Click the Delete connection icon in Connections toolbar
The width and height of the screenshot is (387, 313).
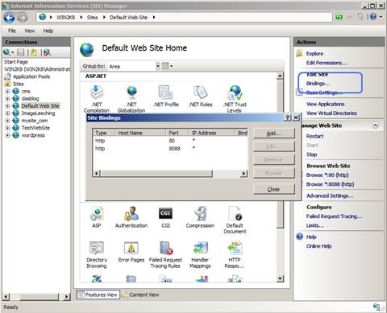(x=47, y=52)
